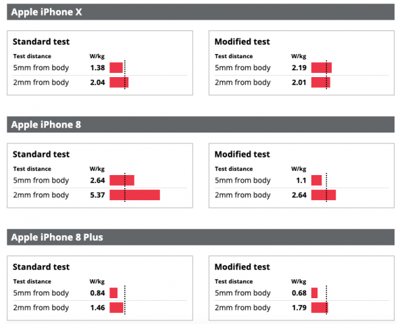Click the 2.01 W/kg value
The width and height of the screenshot is (408, 336).
pyautogui.click(x=299, y=82)
